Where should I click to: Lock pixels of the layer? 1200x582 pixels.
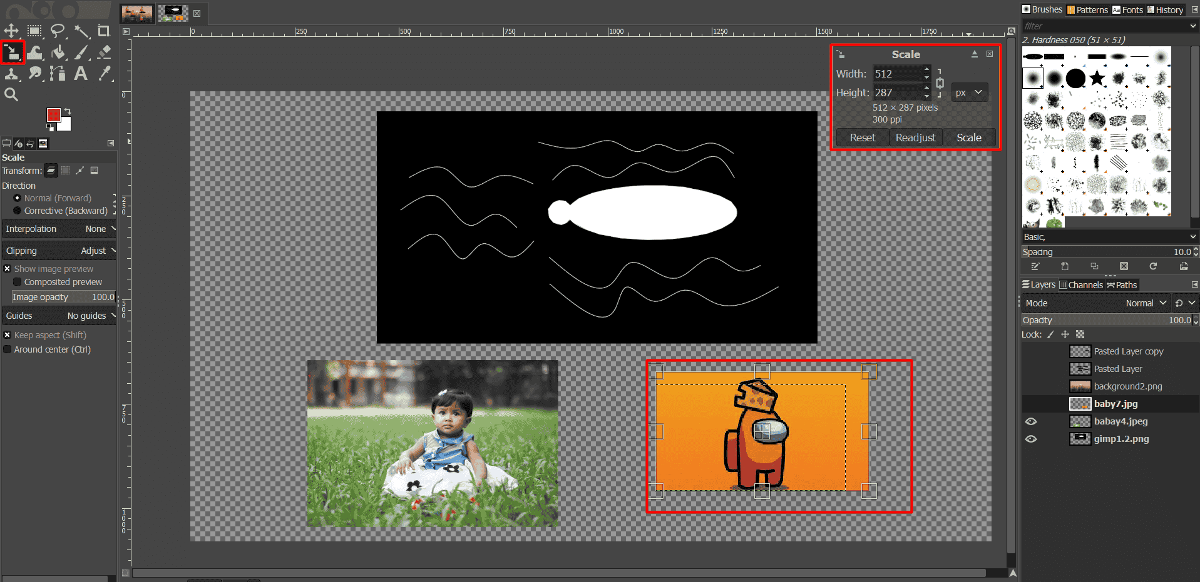pos(1050,334)
